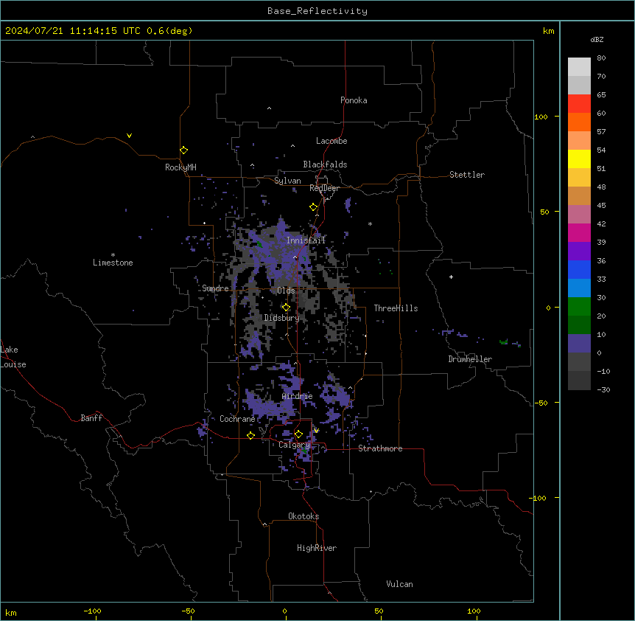The height and width of the screenshot is (621, 635).
Task: Select the RockyMH label
Action: click(180, 167)
